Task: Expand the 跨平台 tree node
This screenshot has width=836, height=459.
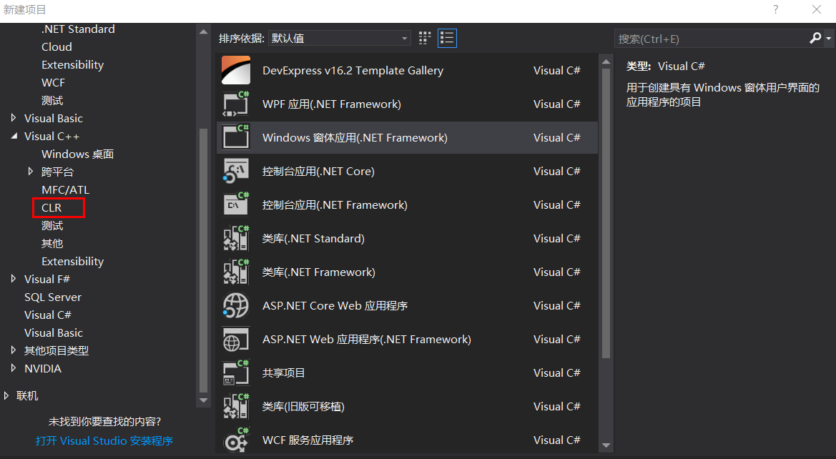Action: tap(31, 172)
